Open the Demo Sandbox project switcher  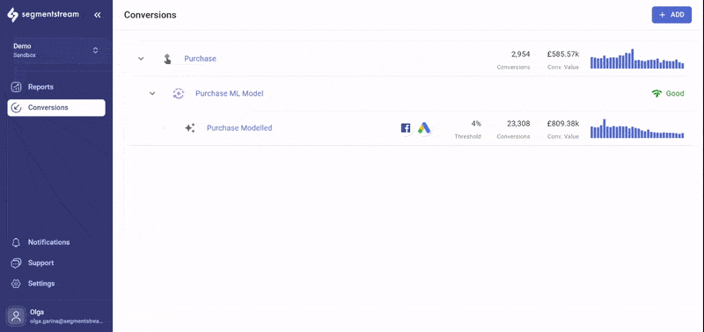(56, 50)
